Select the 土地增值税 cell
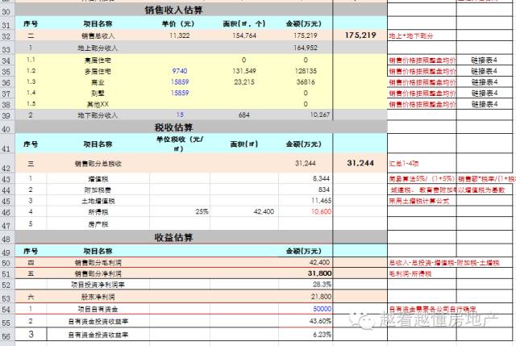This screenshot has height=346, width=516. [x=98, y=201]
